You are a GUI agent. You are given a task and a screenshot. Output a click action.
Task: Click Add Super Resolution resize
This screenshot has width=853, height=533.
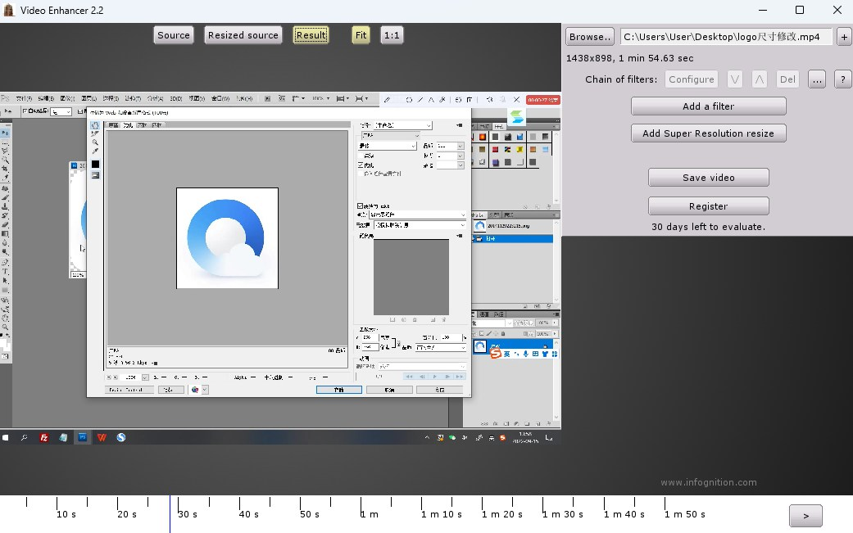pos(708,133)
